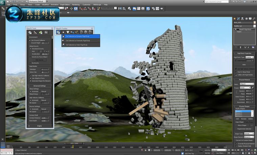The image size is (257, 155).
Task: Toggle Generate Shape Per Element checkbox
Action: click(x=30, y=81)
